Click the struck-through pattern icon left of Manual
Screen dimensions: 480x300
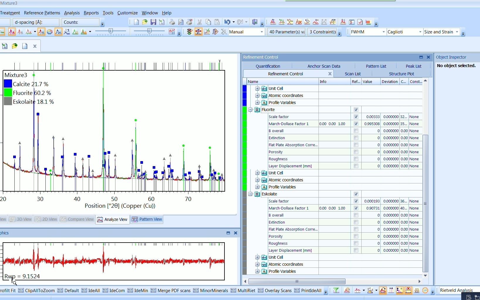tap(224, 32)
